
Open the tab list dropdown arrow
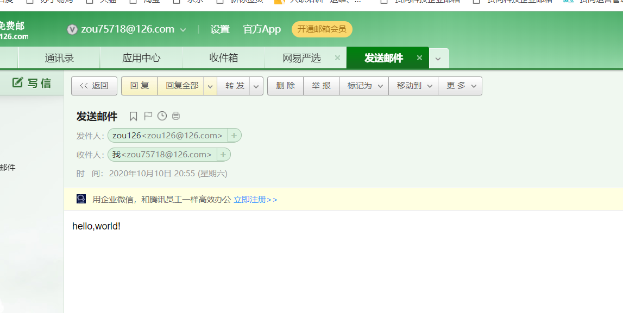pyautogui.click(x=438, y=59)
